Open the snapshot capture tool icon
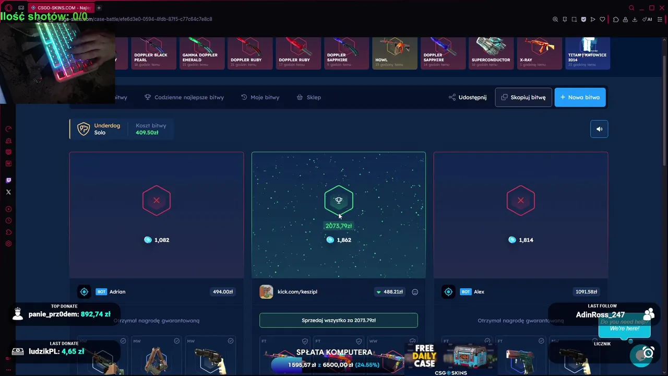 coord(574,19)
